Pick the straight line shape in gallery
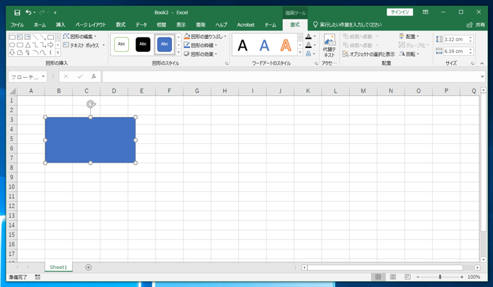 point(35,37)
